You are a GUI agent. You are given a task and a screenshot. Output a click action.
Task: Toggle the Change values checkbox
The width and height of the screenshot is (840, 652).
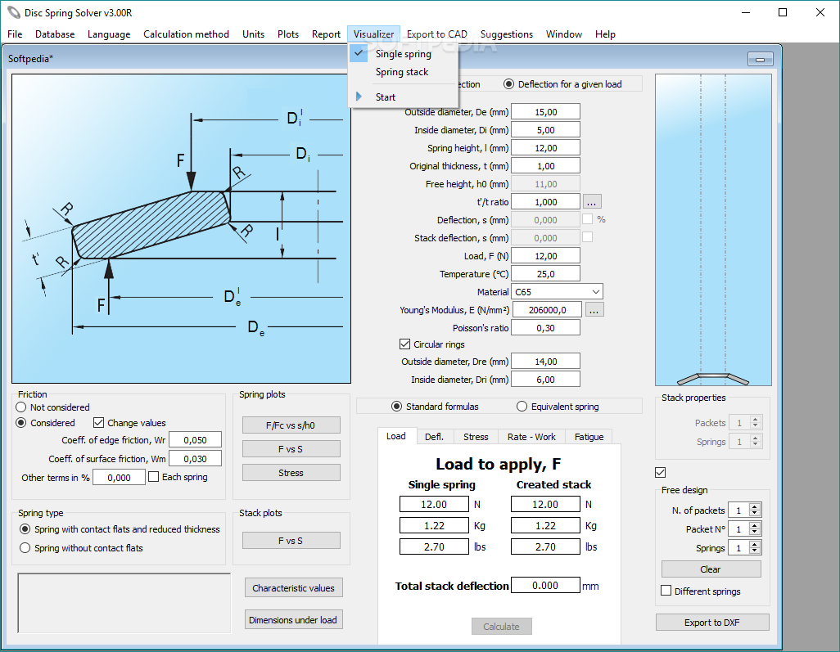[98, 423]
